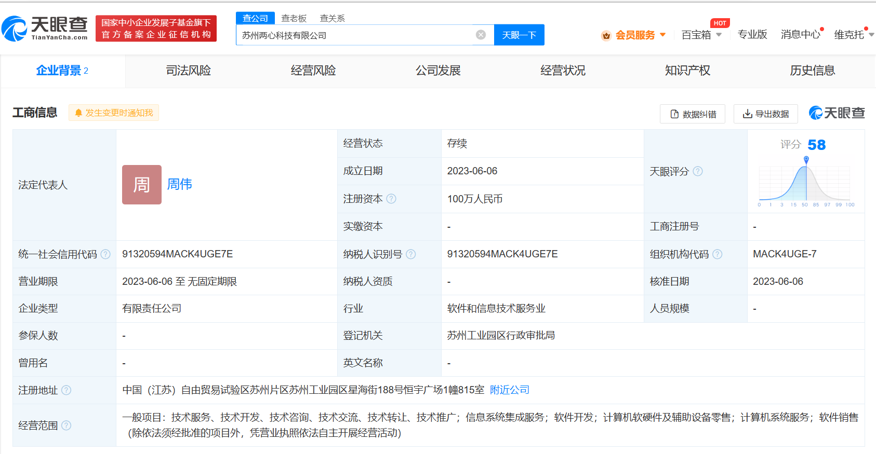Click the 成立日期 value 2023-06-06

point(472,171)
